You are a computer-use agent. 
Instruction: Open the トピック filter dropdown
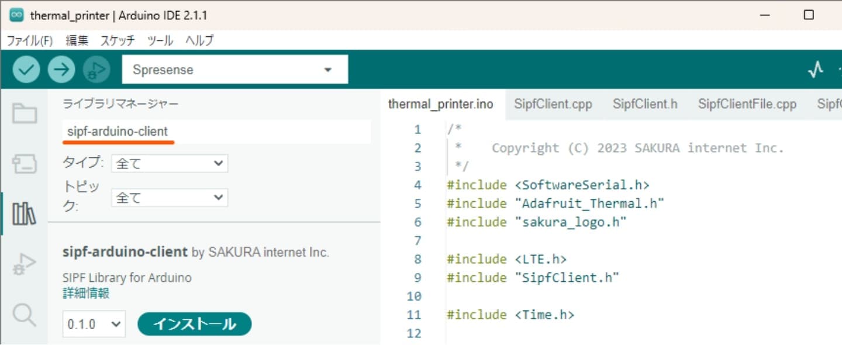pos(169,198)
